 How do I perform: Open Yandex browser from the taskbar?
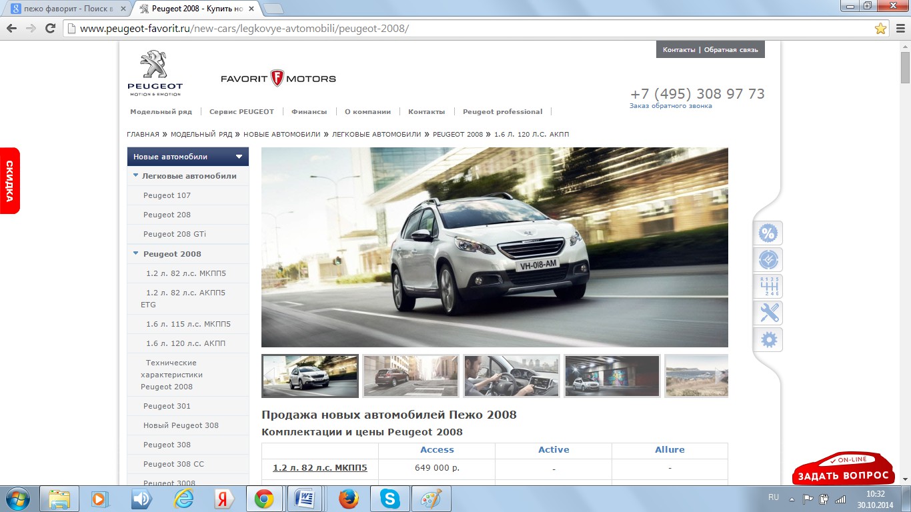coord(223,499)
